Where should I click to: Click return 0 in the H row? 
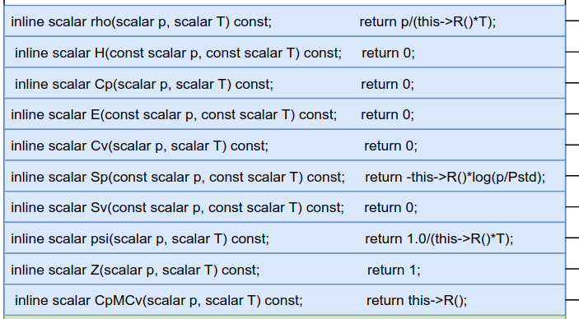click(x=388, y=53)
